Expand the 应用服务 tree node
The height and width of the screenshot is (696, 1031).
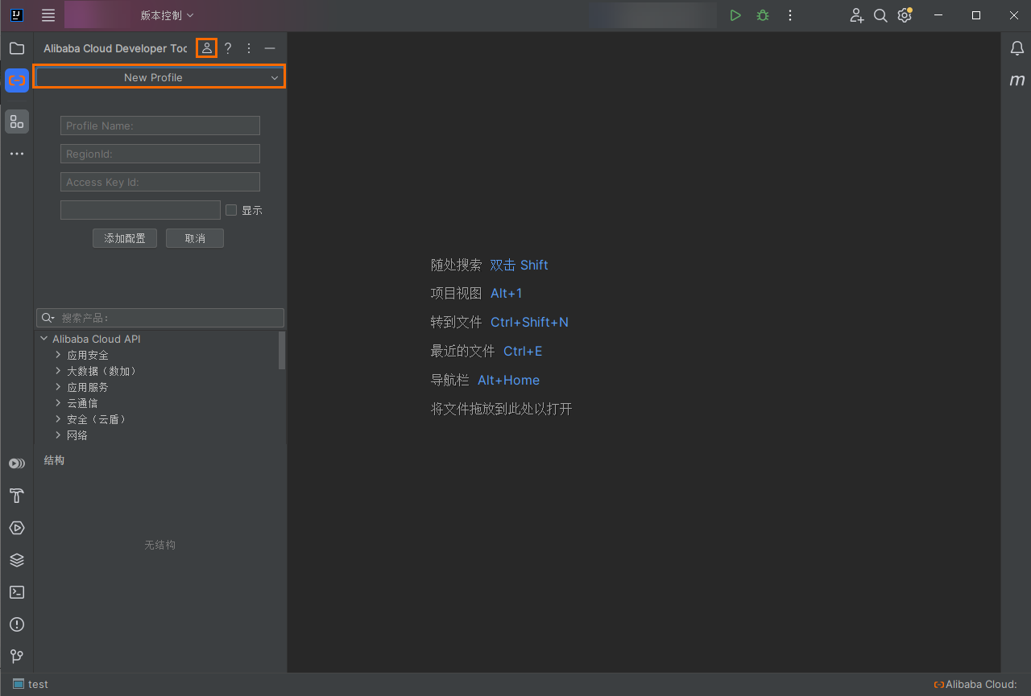tap(58, 387)
